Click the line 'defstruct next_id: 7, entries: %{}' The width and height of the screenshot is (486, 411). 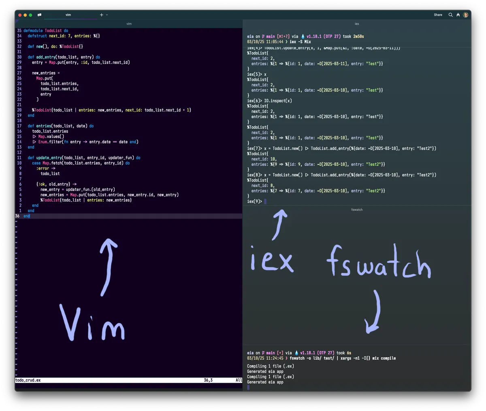(x=64, y=36)
